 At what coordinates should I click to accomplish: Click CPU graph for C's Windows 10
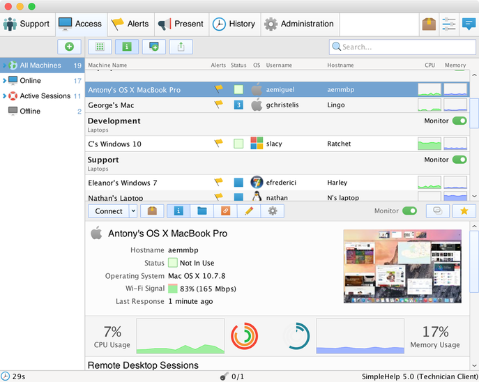429,144
